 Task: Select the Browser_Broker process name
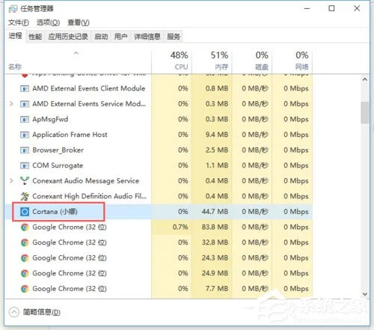pyautogui.click(x=58, y=150)
